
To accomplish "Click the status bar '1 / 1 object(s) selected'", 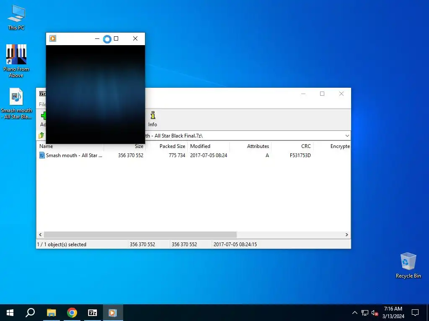I will (62, 244).
